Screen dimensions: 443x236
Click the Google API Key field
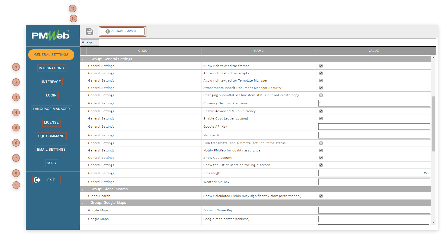pyautogui.click(x=374, y=127)
